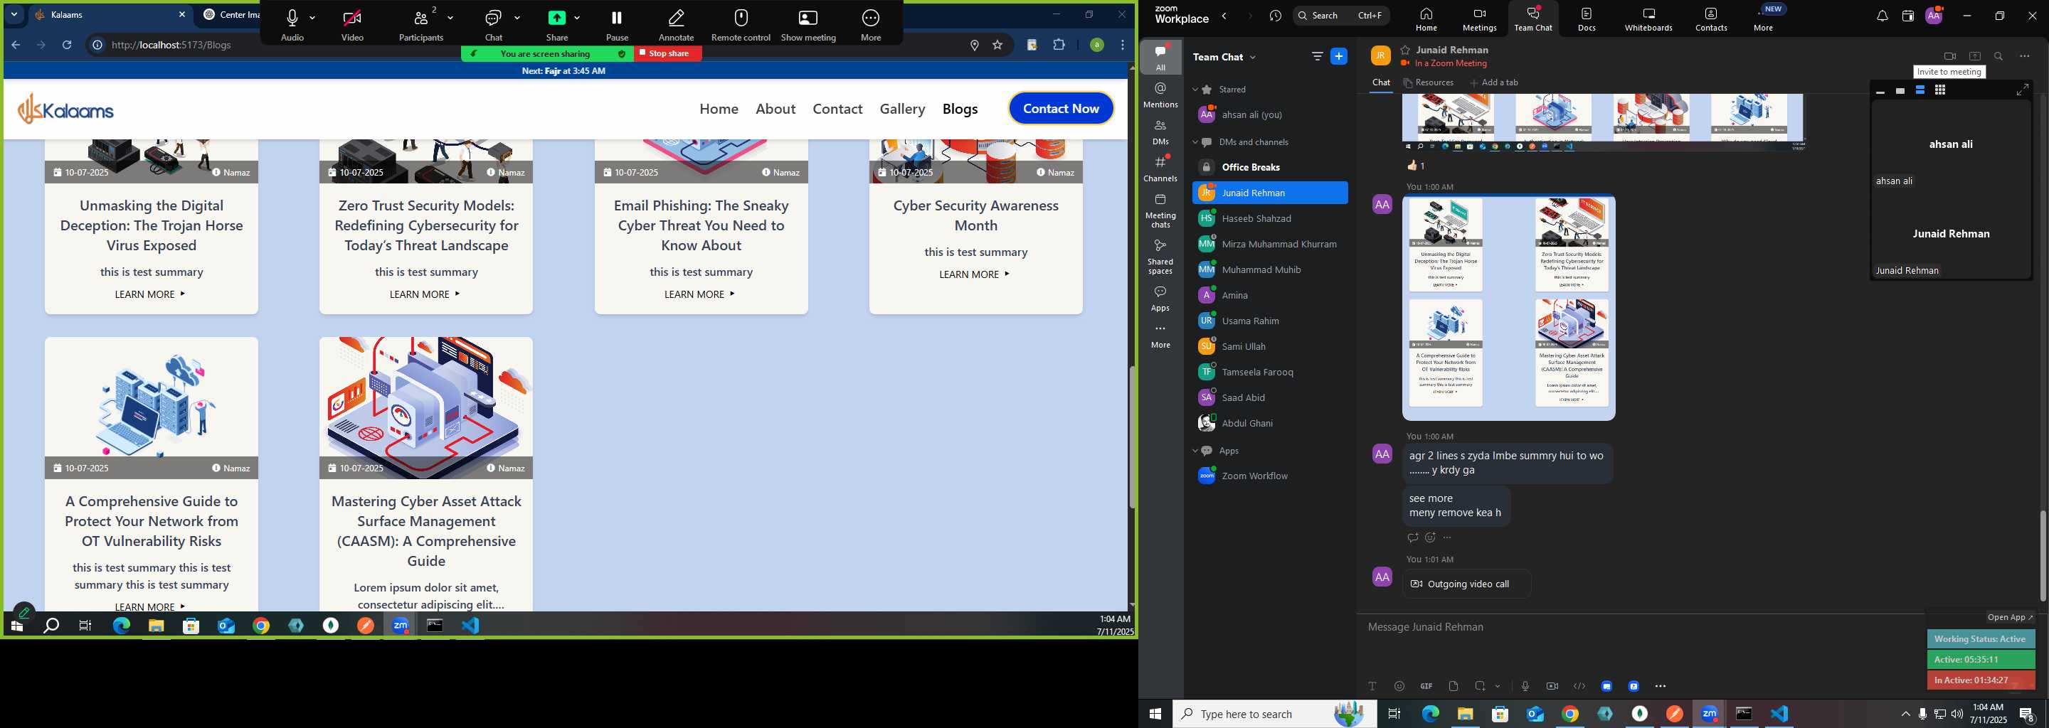Start video call with Junaid Rehman

tap(1949, 56)
